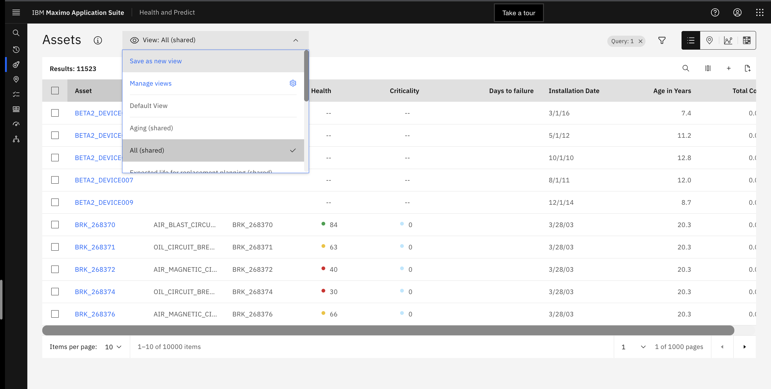
Task: Check the BRK_268371 row checkbox
Action: point(55,247)
